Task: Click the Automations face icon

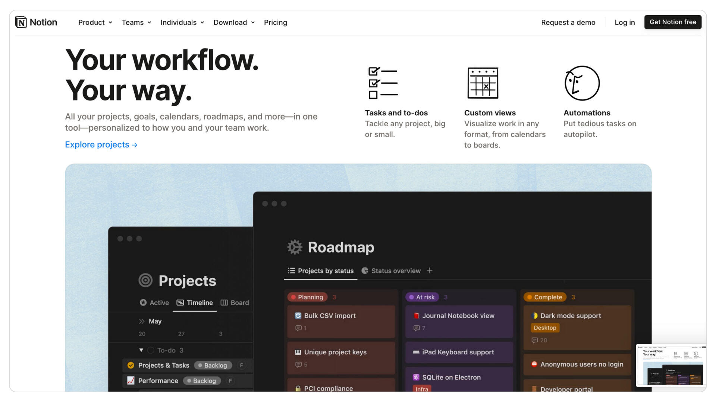Action: [x=582, y=83]
